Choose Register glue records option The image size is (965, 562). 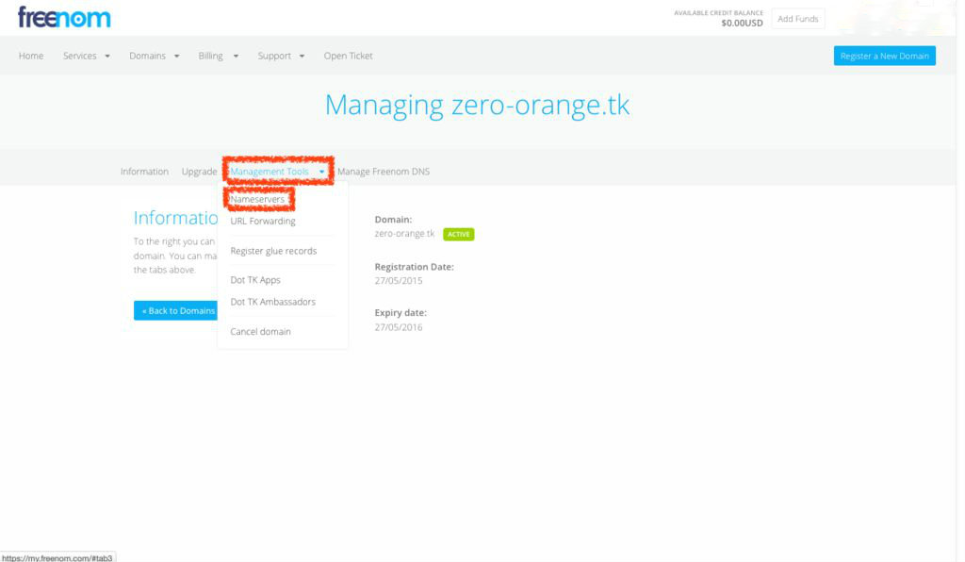point(273,251)
